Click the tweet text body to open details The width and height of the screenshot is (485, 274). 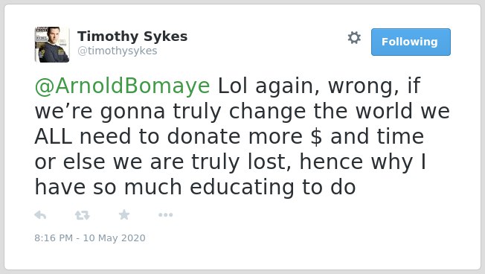click(242, 136)
